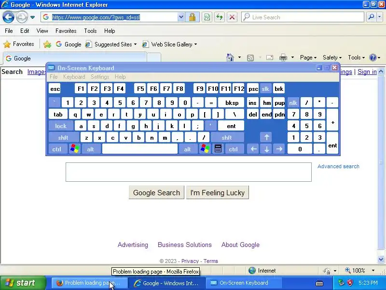Open the Windows start button

23,283
